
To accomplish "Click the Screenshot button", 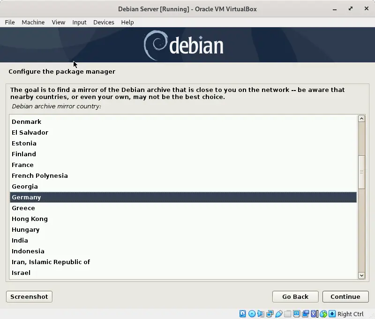I will tap(29, 297).
